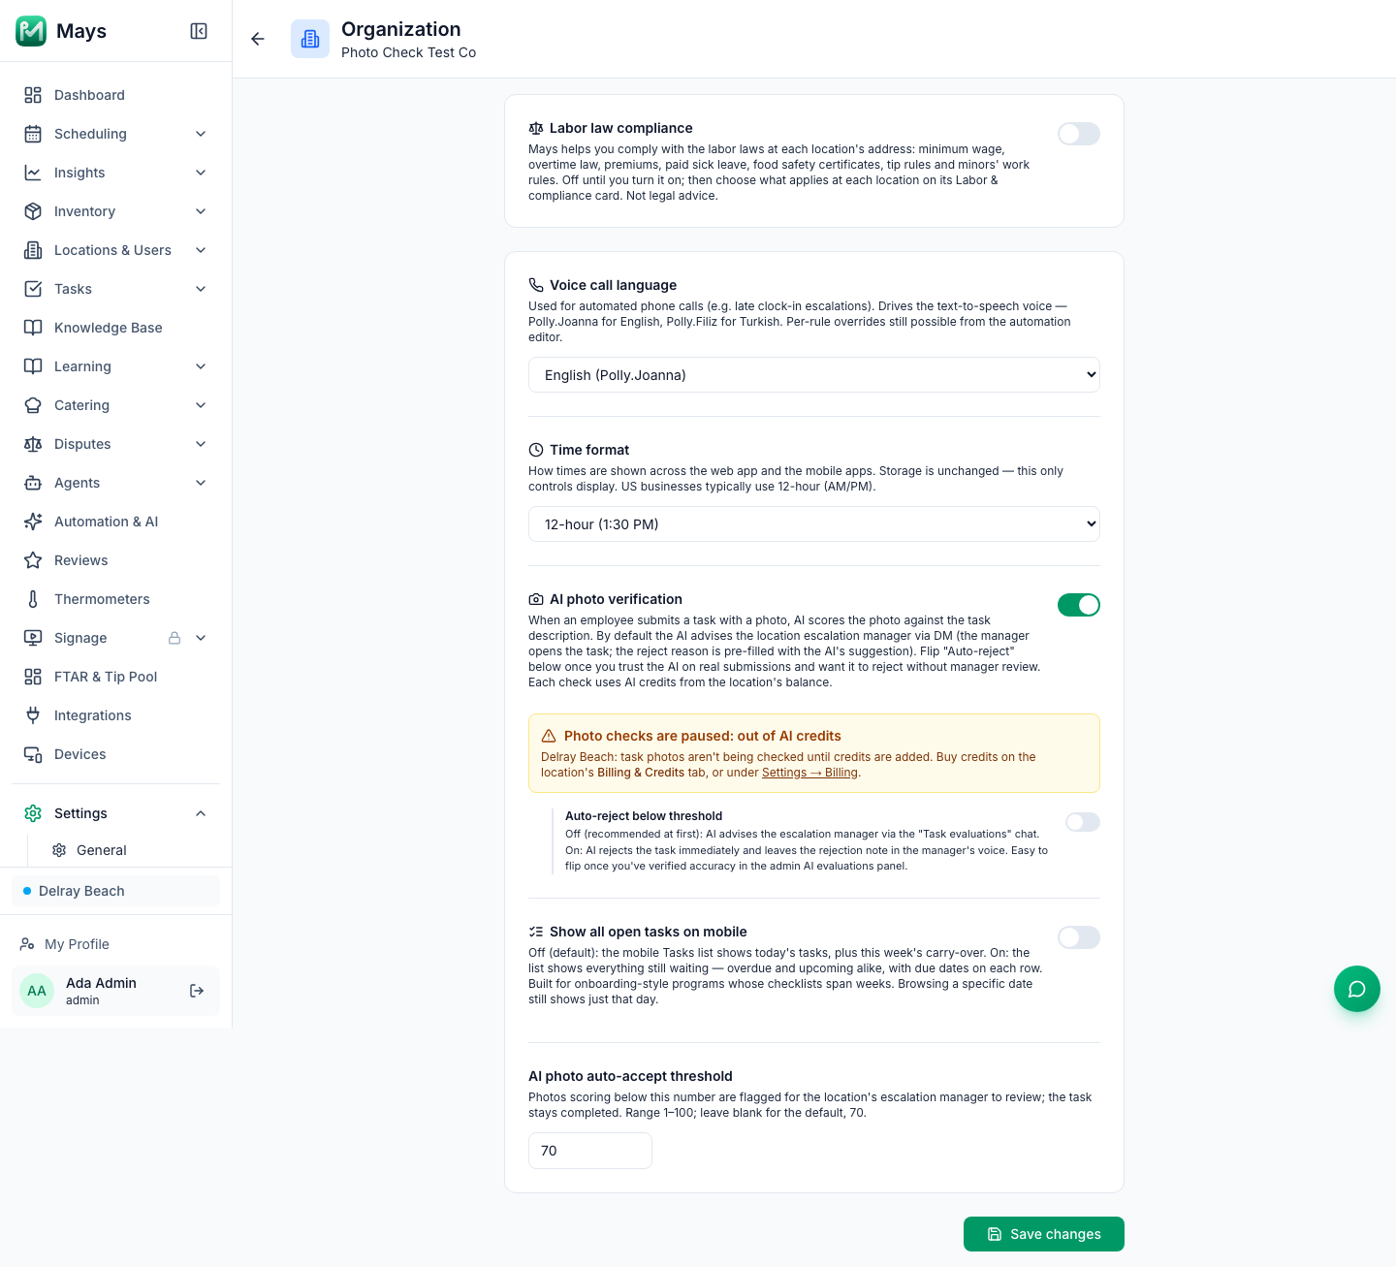The image size is (1396, 1267).
Task: Click the Knowledge Base book icon
Action: click(33, 328)
